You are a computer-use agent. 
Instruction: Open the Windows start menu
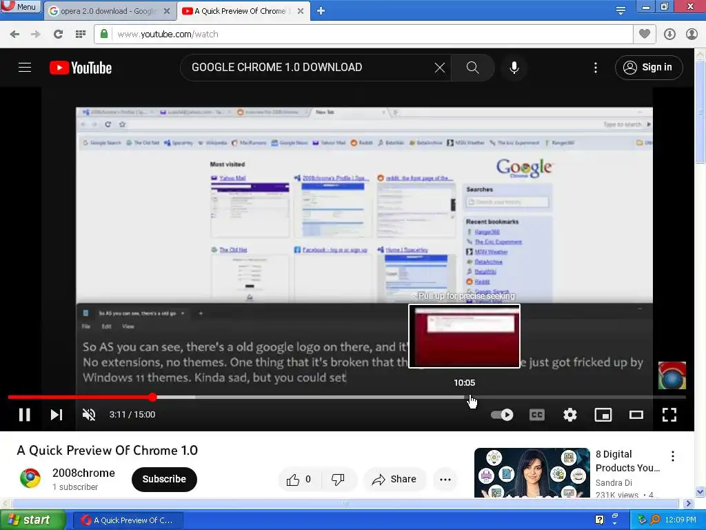32,520
